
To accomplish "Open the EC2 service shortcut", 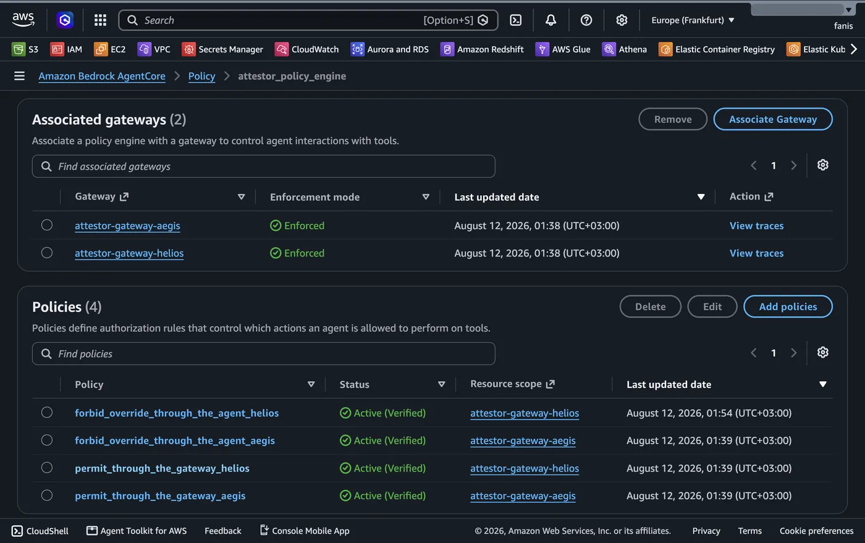I will (x=110, y=49).
